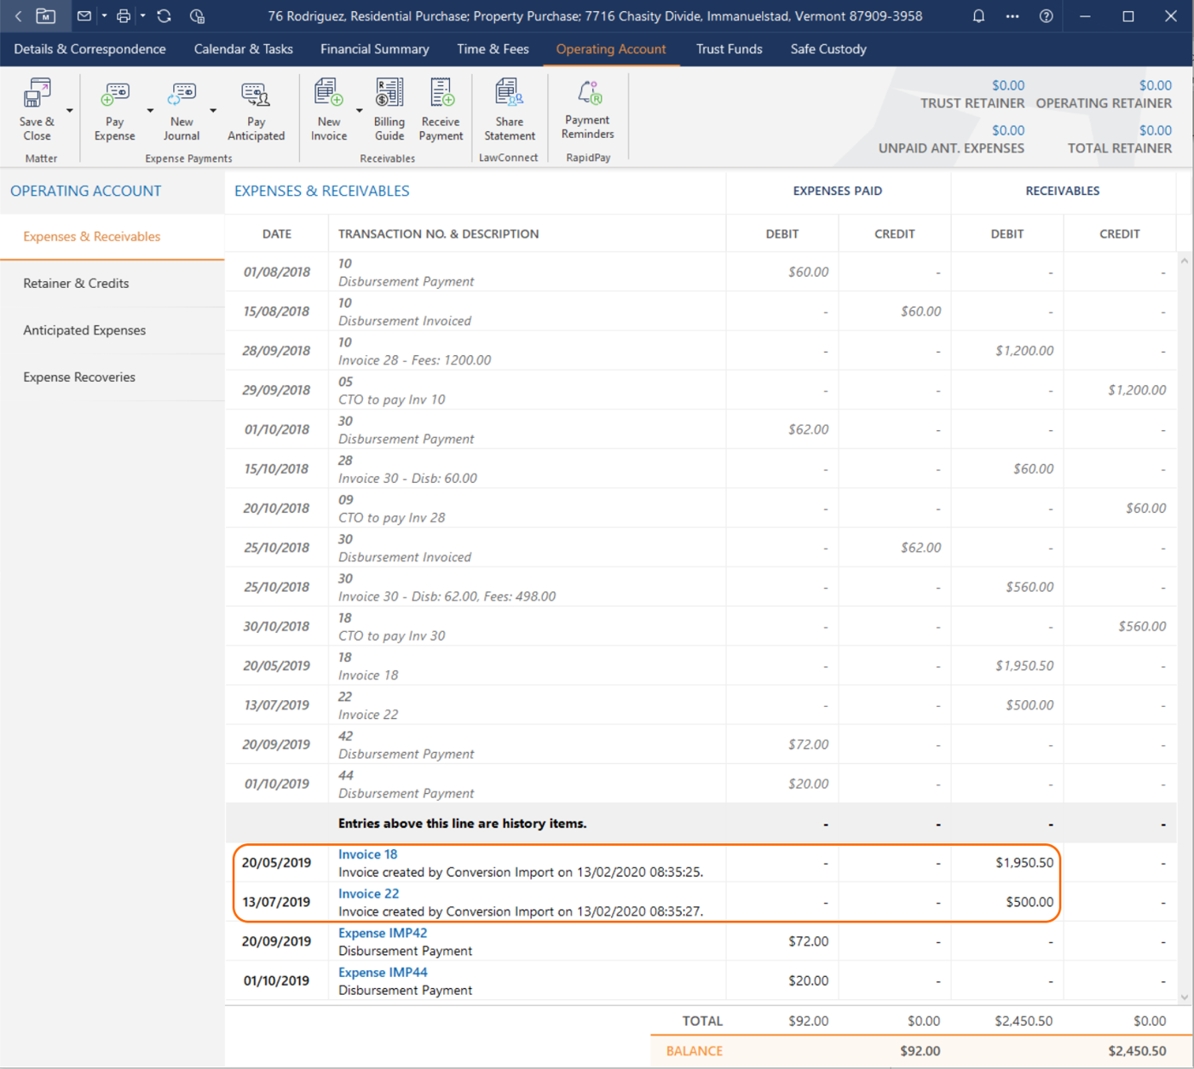Open the Invoice 18 link
This screenshot has width=1194, height=1069.
[x=367, y=854]
